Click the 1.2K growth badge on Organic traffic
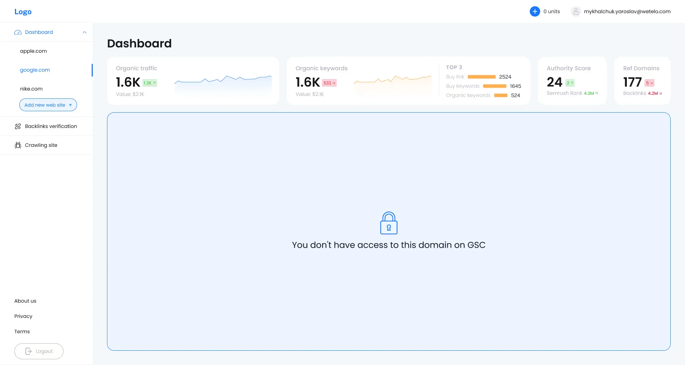Image resolution: width=685 pixels, height=365 pixels. click(149, 82)
